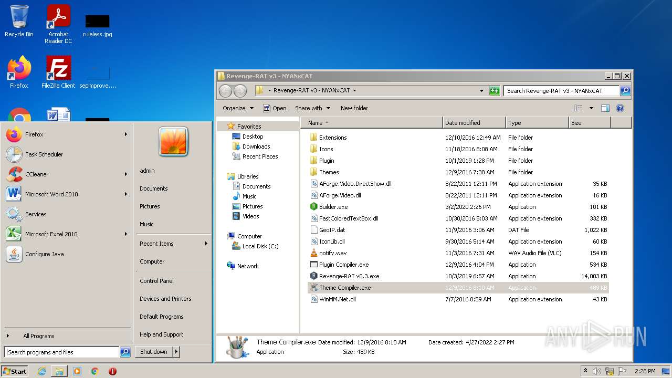
Task: Expand Microsoft Excel 2010 jump list arrow
Action: point(126,234)
